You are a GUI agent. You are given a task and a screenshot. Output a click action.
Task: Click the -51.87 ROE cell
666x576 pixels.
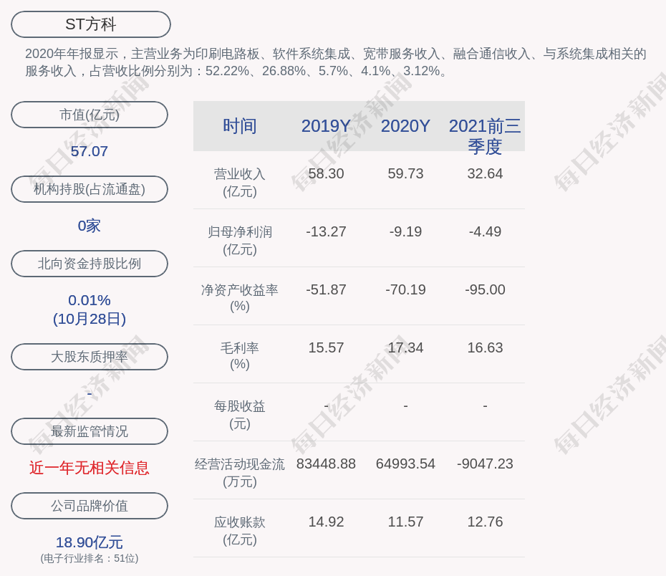point(327,289)
